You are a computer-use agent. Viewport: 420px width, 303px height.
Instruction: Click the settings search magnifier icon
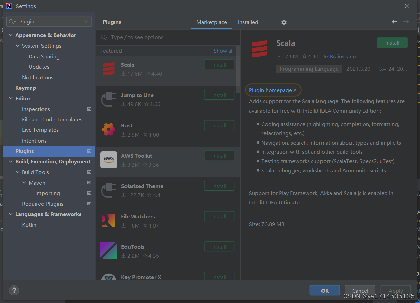click(12, 22)
